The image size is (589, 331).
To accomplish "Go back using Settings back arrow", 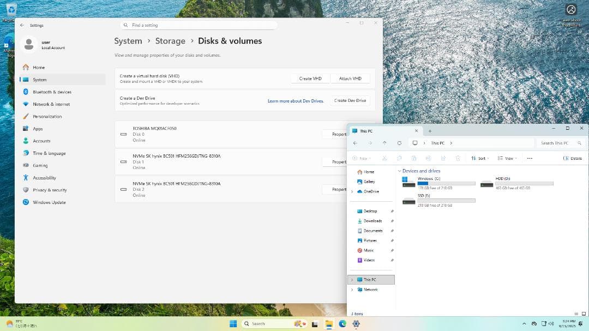I will point(22,25).
